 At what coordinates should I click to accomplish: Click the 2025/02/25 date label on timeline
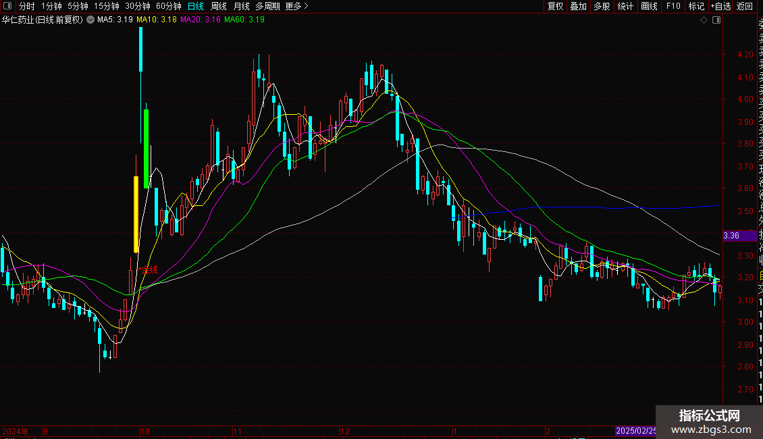click(x=635, y=431)
